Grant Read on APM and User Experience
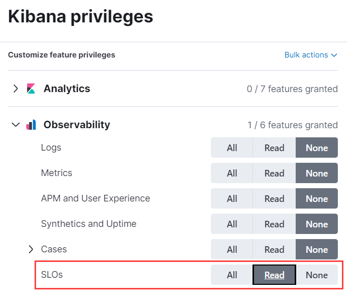Screen dimensions: 347x293 (274, 199)
